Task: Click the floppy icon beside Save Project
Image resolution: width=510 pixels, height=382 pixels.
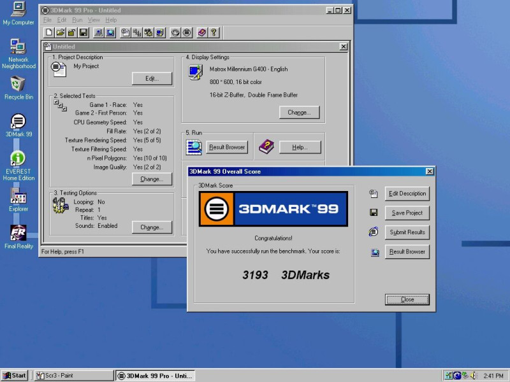Action: pos(374,213)
